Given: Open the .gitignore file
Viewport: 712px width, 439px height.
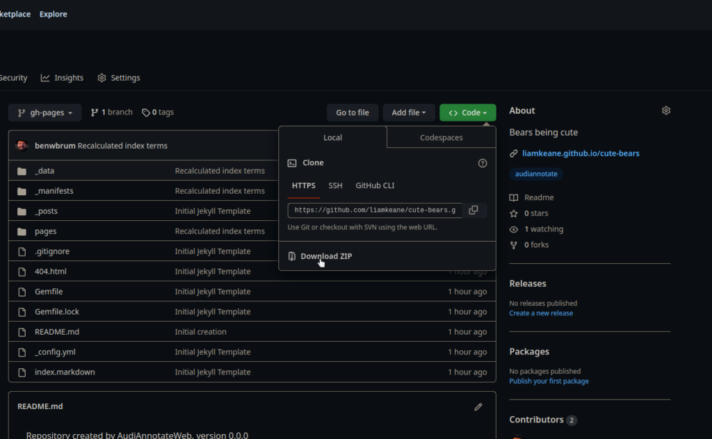Looking at the screenshot, I should click(52, 251).
